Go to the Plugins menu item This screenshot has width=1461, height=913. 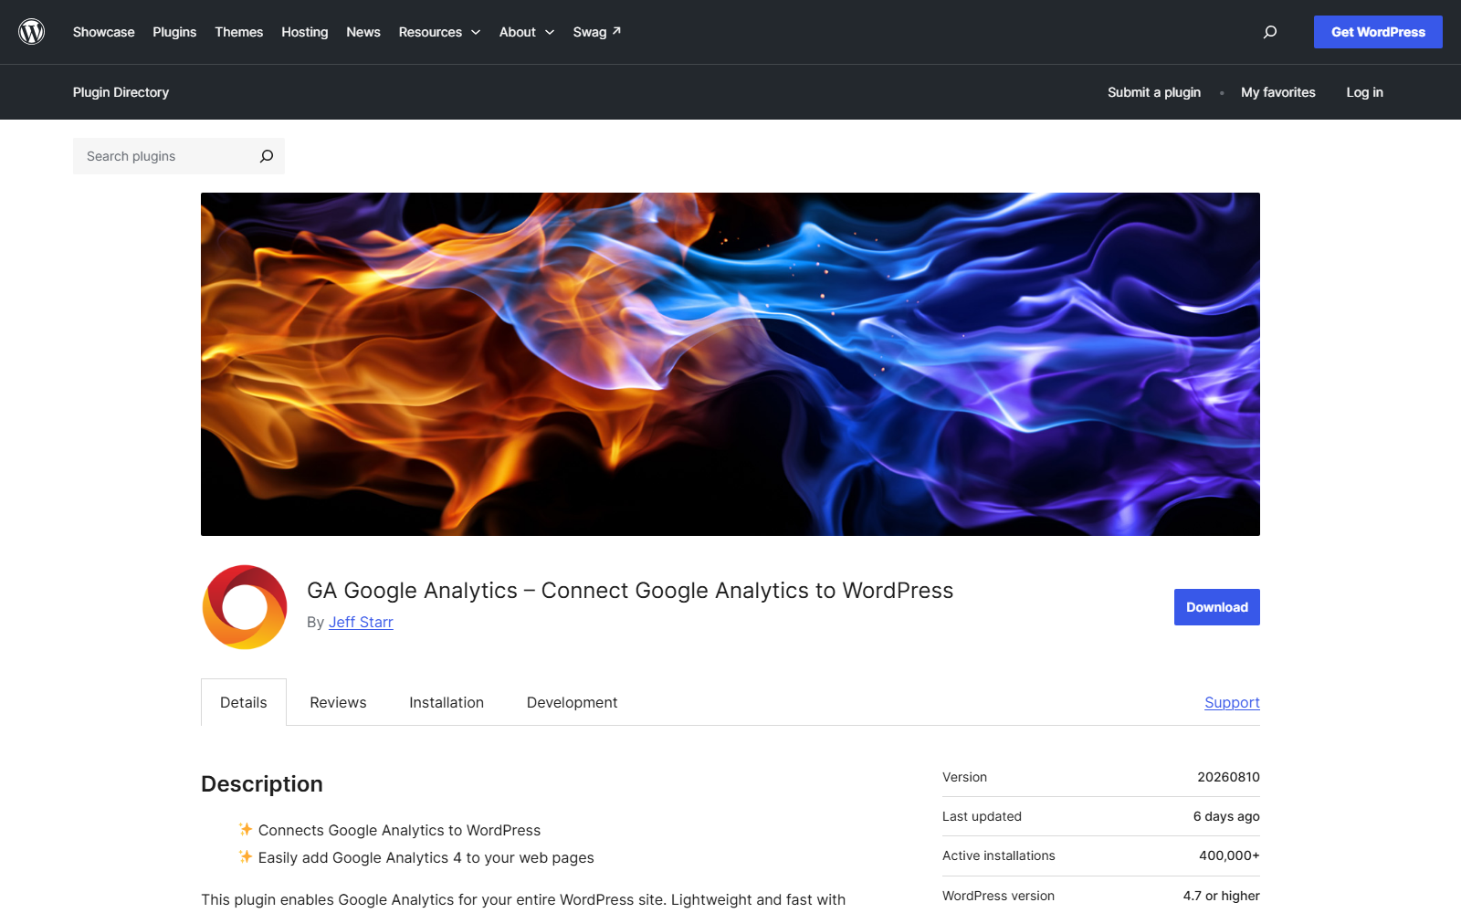(x=174, y=32)
